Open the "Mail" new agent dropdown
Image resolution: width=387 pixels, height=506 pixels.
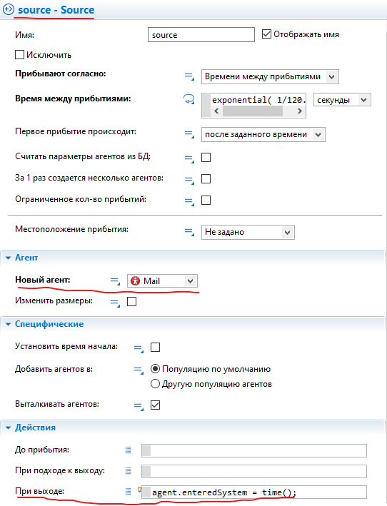(162, 280)
